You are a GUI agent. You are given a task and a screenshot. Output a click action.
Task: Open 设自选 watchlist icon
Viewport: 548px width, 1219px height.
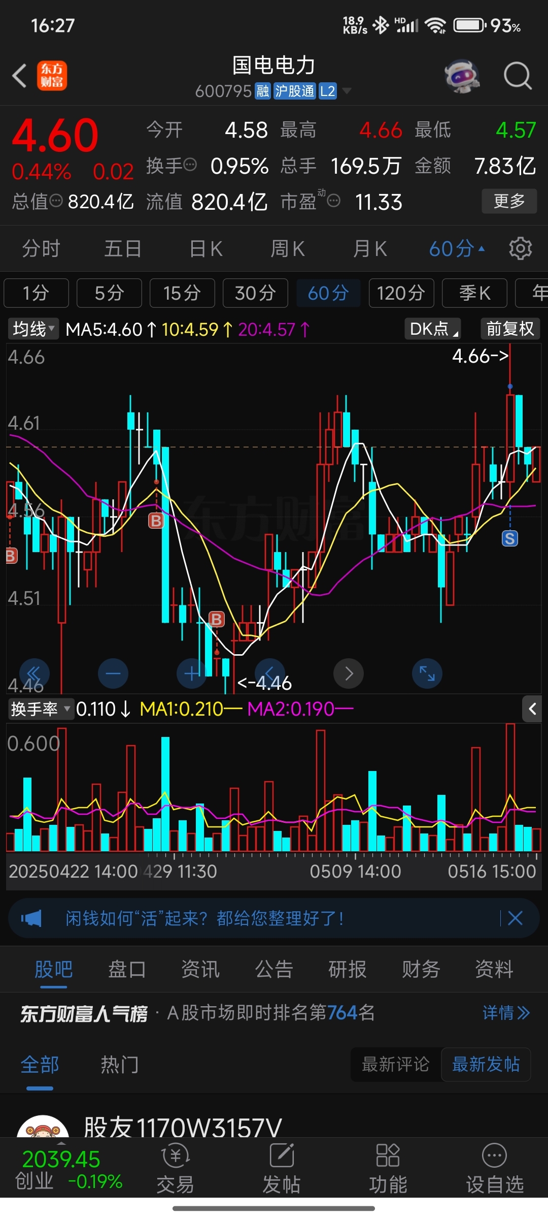tap(495, 1168)
